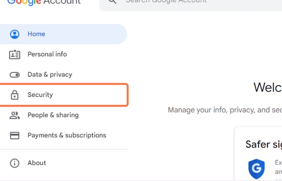Click the Google Account logo
The height and width of the screenshot is (181, 282).
[x=44, y=2]
